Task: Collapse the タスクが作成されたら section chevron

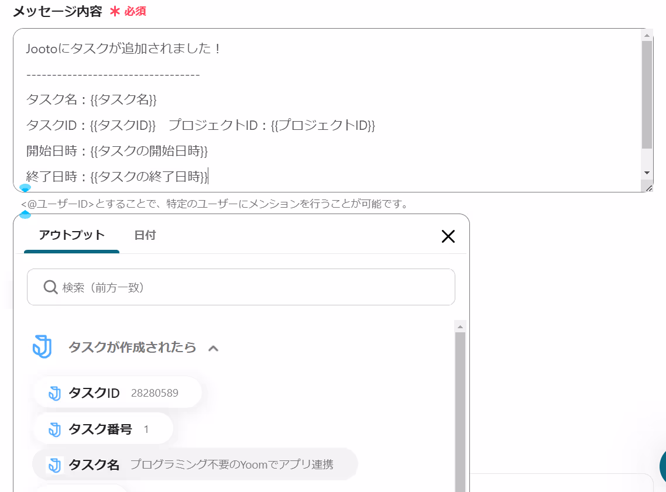Action: coord(213,349)
